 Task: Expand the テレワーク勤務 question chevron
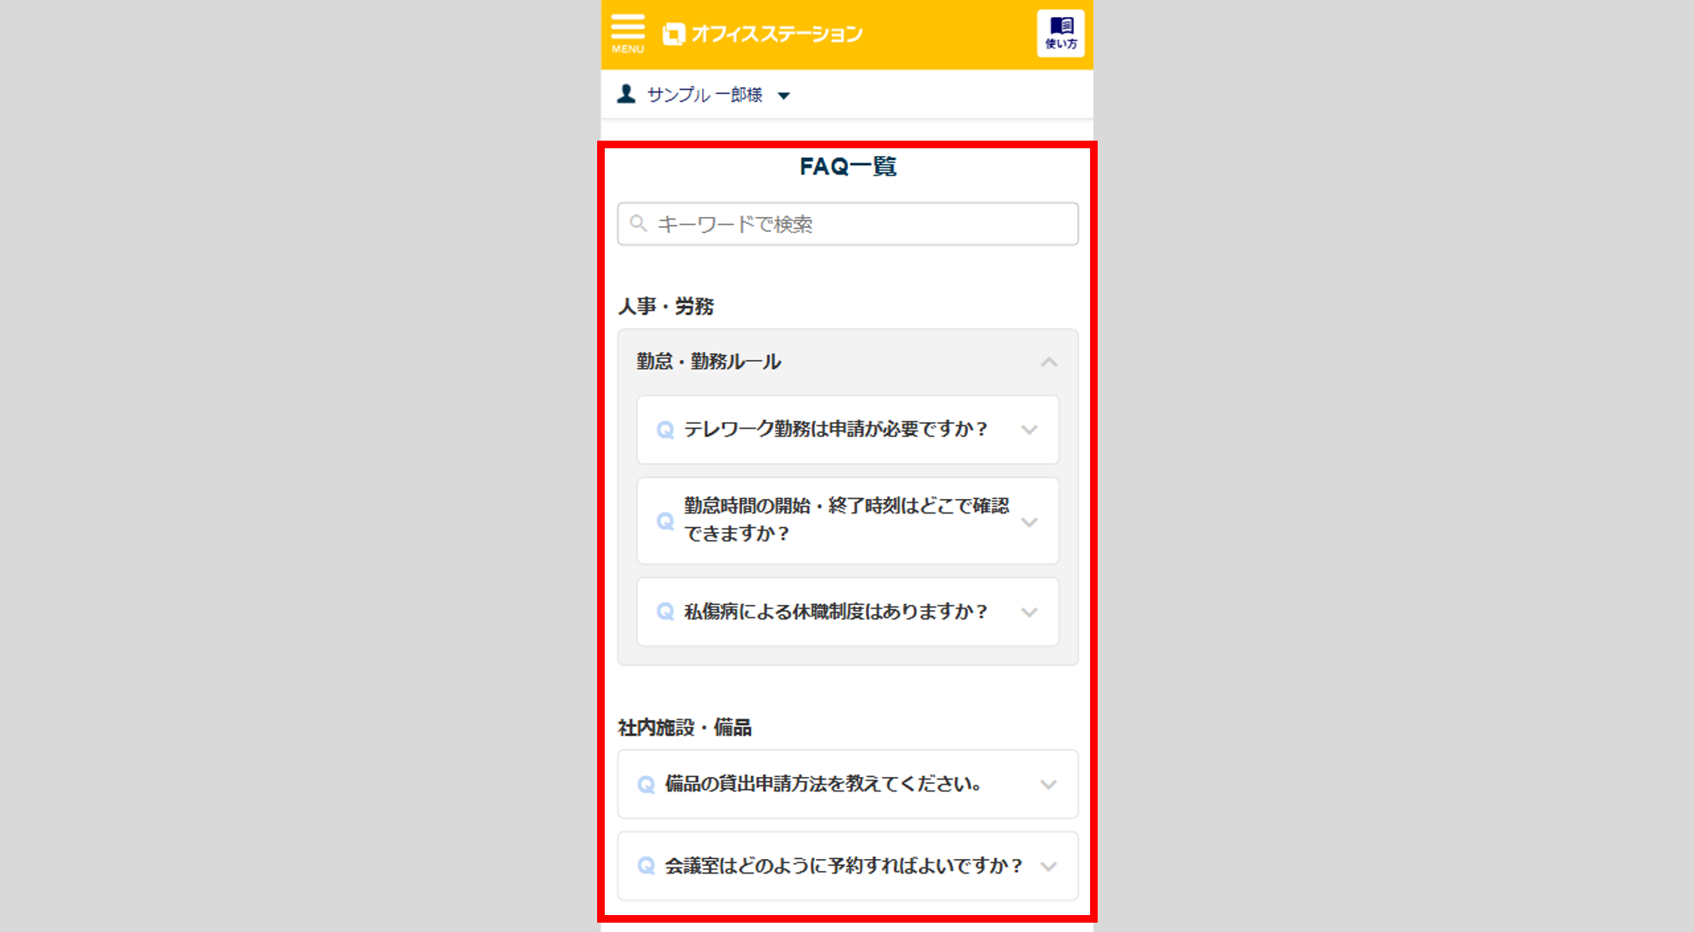click(1029, 430)
